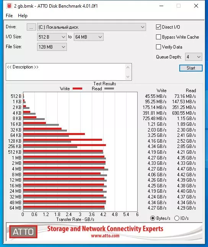Image resolution: width=208 pixels, height=247 pixels.
Task: Click the red Write legend swatch
Action: point(77,89)
